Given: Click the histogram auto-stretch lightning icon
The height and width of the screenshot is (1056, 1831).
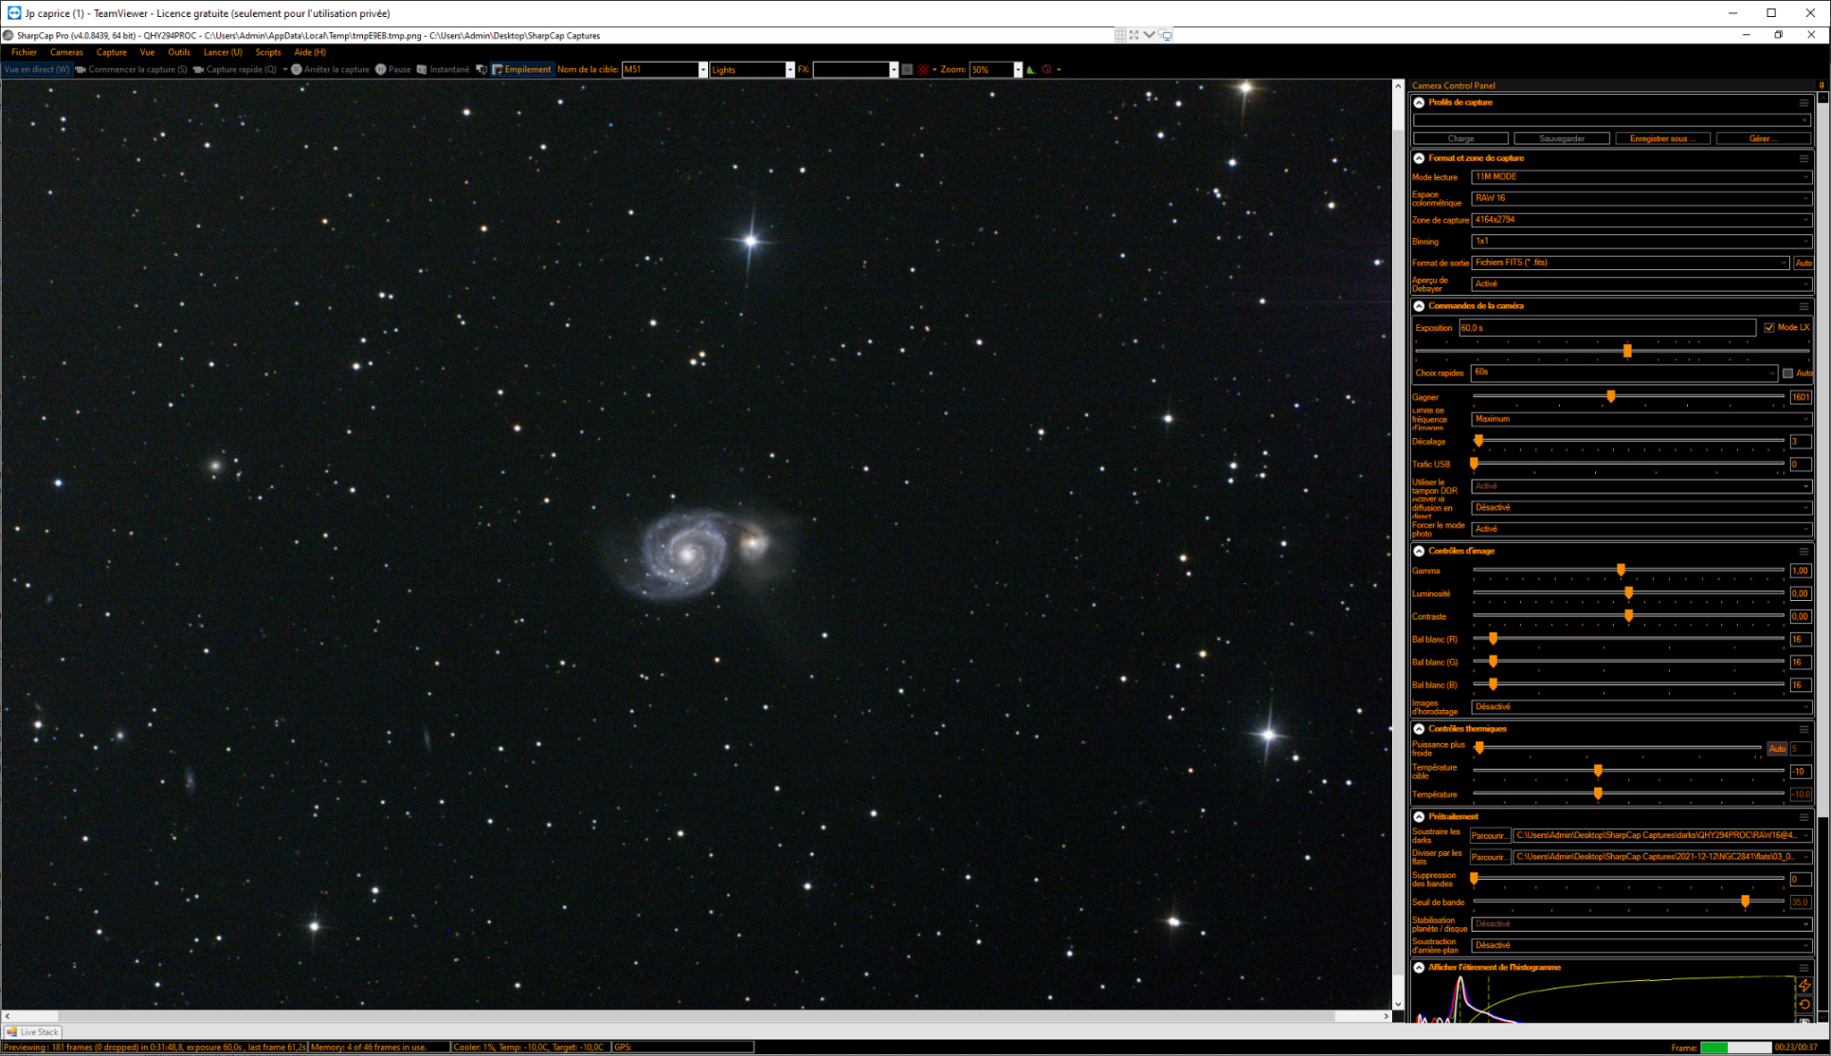Looking at the screenshot, I should pyautogui.click(x=1804, y=985).
